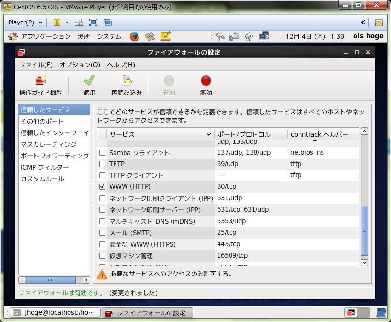Viewport: 391px width, 322px height.
Task: Open the firewall wizard (操作ガイド機能)
Action: [41, 86]
